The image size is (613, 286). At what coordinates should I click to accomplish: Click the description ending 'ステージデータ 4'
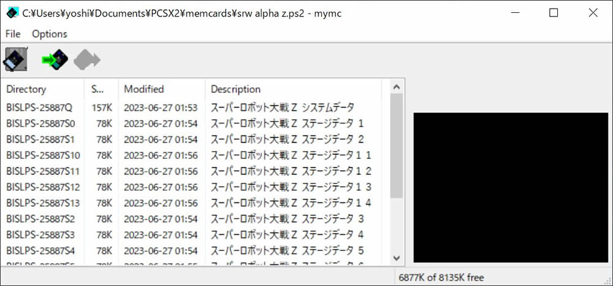pos(287,234)
